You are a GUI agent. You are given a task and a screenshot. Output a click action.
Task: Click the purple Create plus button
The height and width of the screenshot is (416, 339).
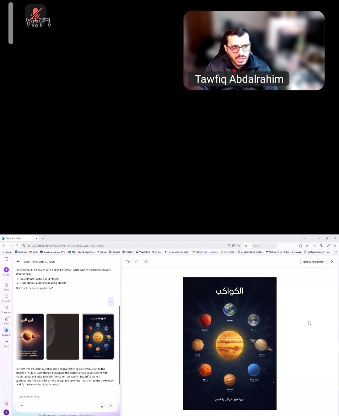(x=6, y=270)
